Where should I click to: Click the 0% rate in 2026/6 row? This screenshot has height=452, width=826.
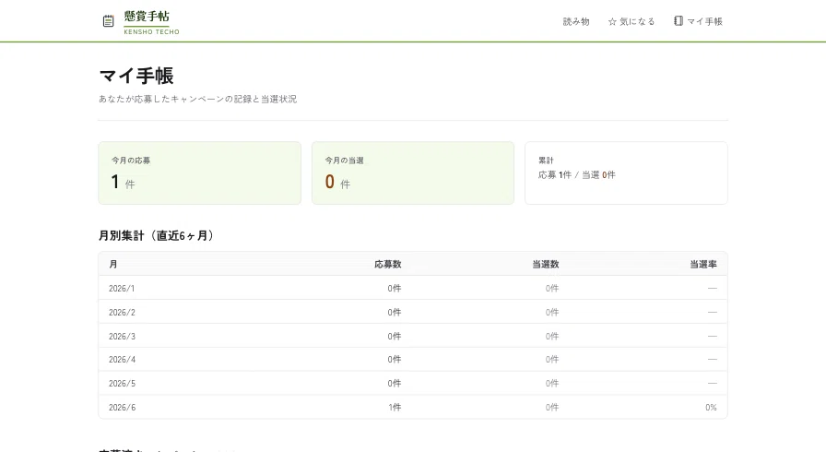(x=711, y=407)
